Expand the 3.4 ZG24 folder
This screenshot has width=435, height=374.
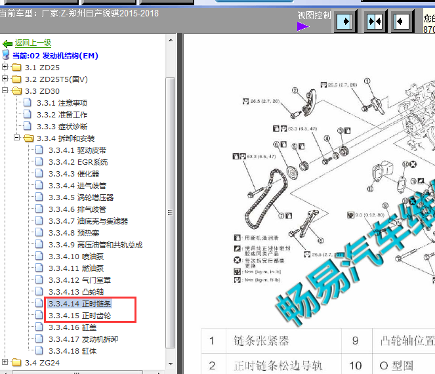coord(5,362)
